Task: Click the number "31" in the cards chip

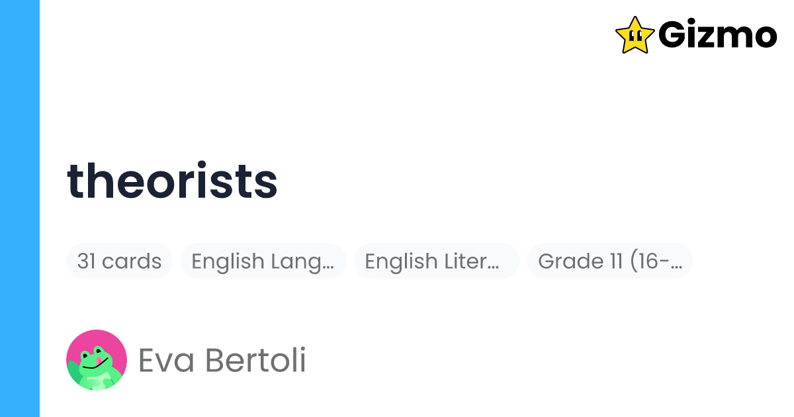Action: (x=86, y=261)
